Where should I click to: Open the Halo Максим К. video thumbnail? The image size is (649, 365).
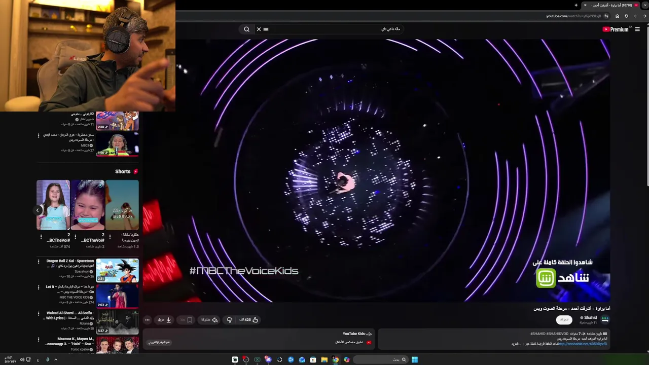[117, 345]
